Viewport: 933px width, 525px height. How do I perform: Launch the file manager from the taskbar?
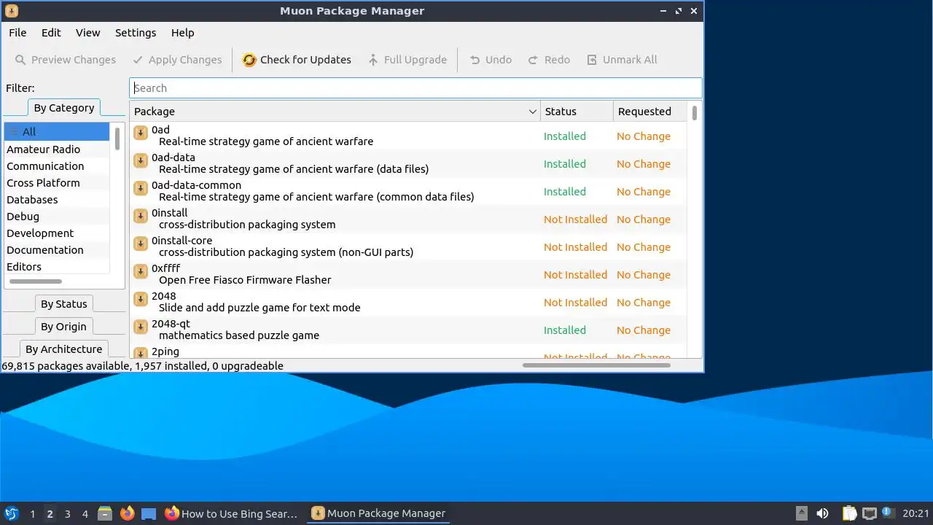click(105, 513)
